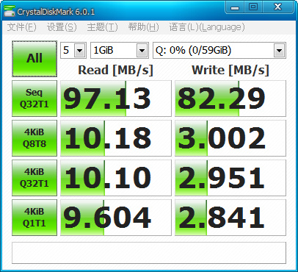Image resolution: width=298 pixels, height=272 pixels.
Task: Open the 语言(L)(Language) menu
Action: pyautogui.click(x=207, y=27)
